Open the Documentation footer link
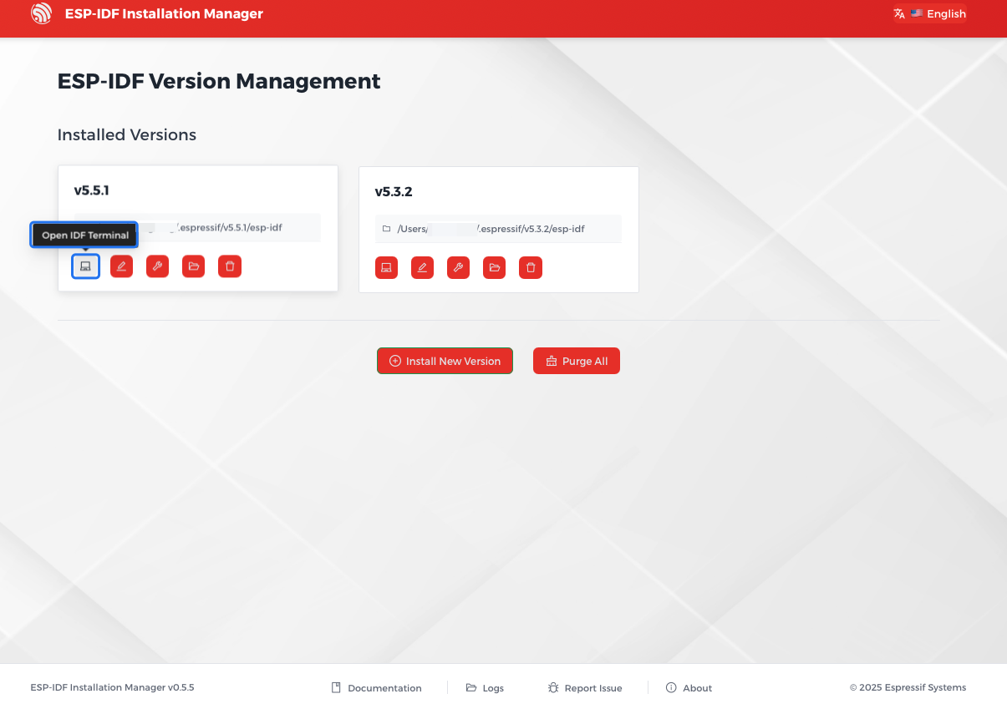The height and width of the screenshot is (704, 1007). tap(376, 688)
